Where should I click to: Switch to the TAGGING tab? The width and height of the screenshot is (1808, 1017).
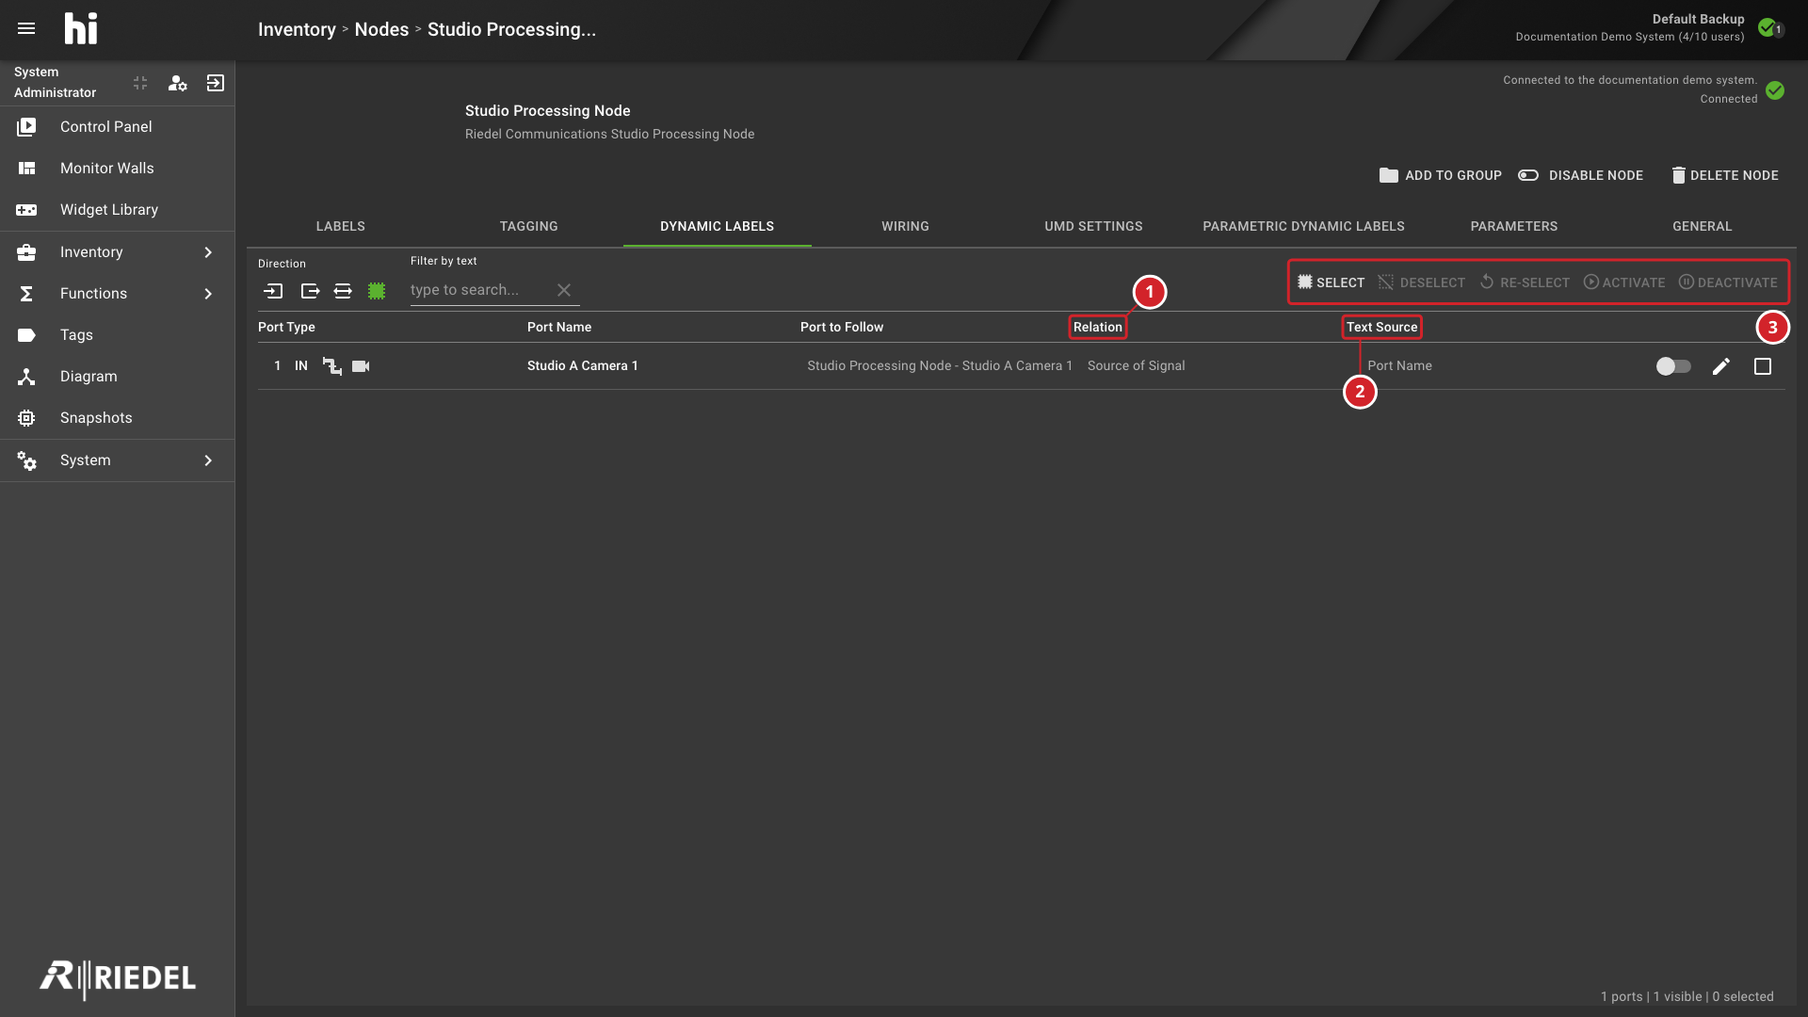click(528, 226)
